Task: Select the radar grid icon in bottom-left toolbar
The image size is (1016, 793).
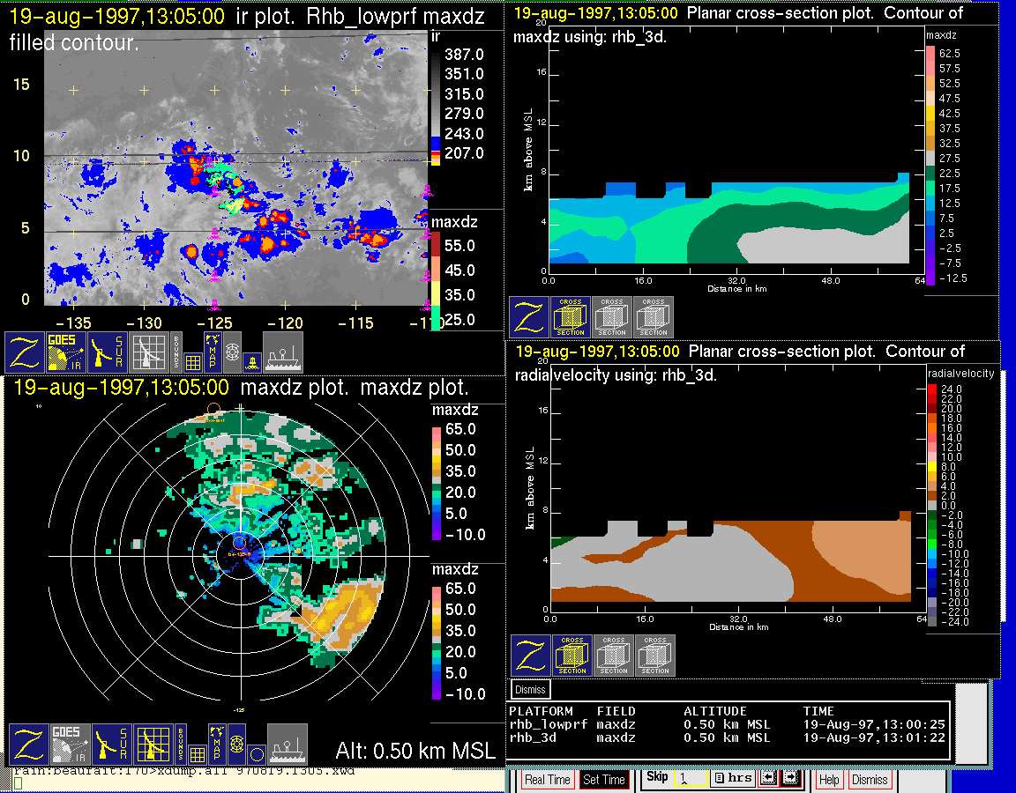Action: (153, 745)
